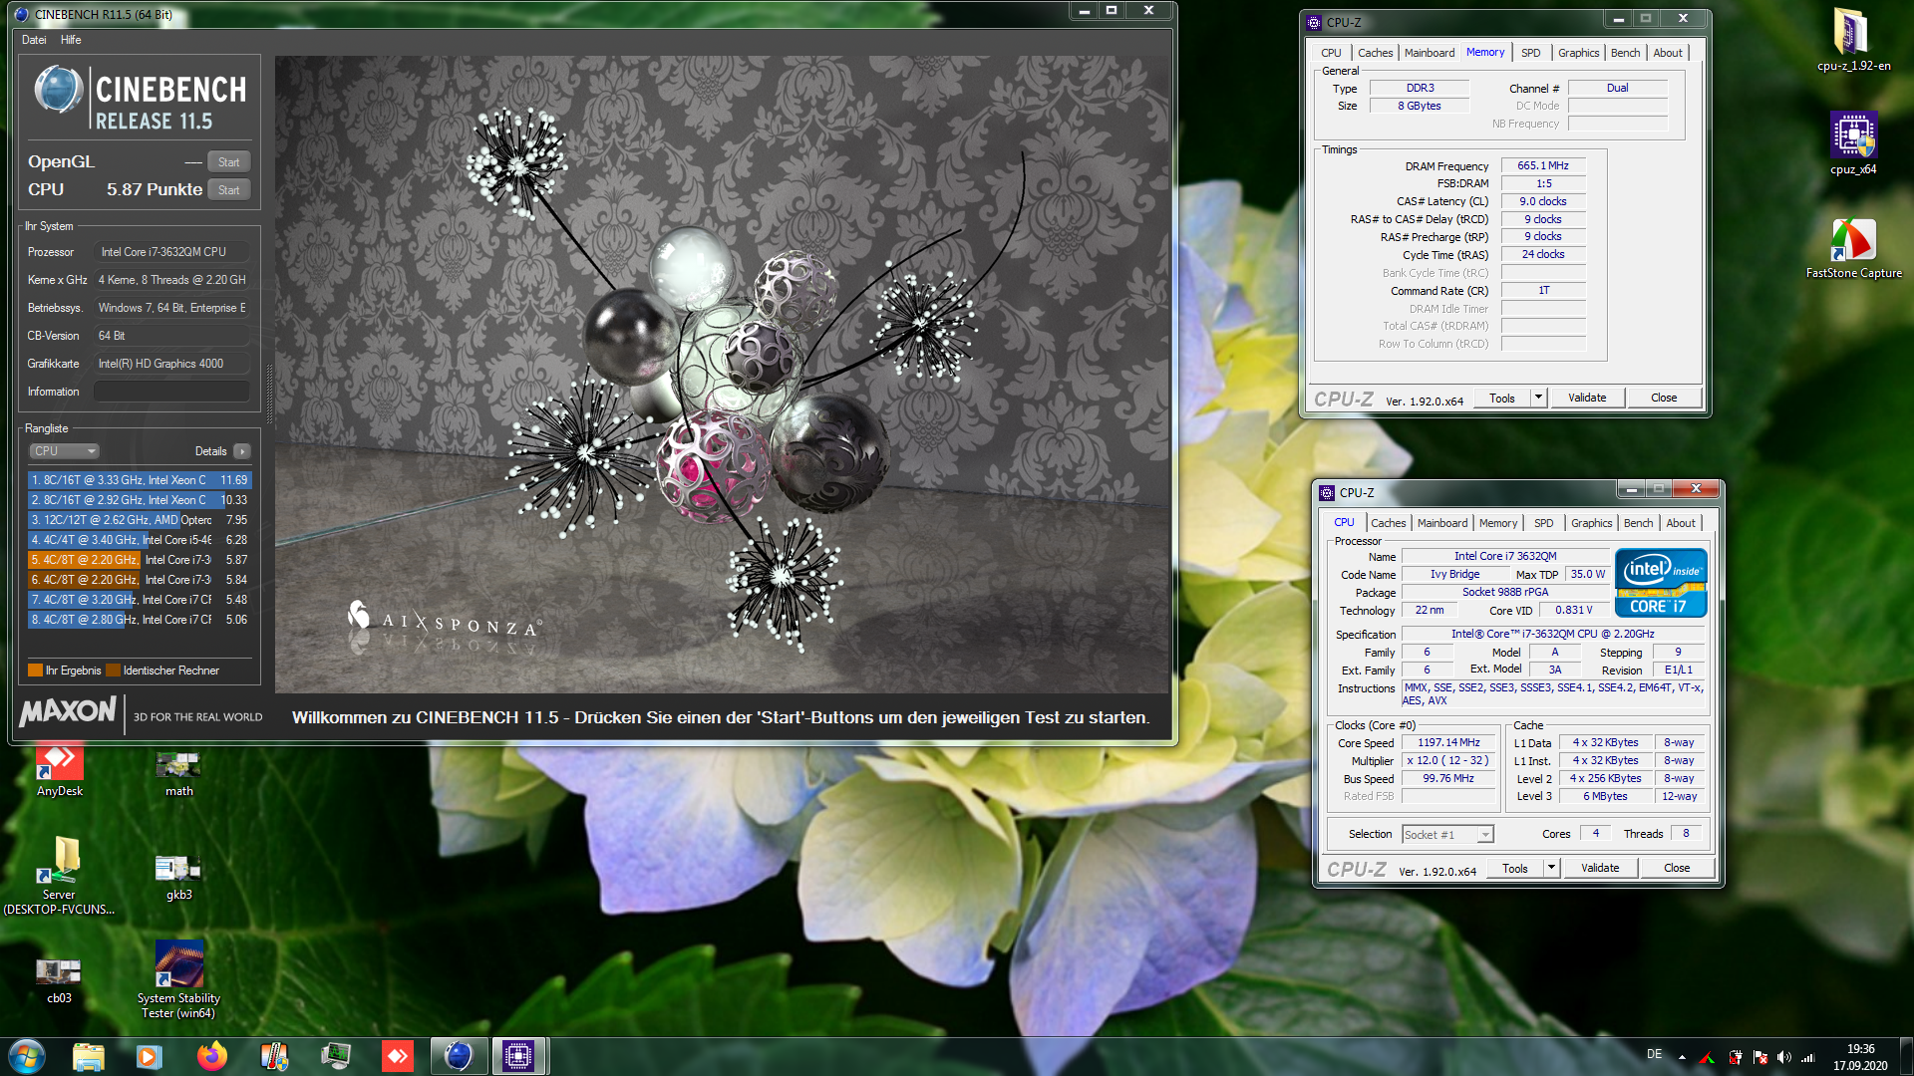The height and width of the screenshot is (1076, 1914).
Task: Launch the cpuz_x64 desktop icon
Action: click(1853, 142)
